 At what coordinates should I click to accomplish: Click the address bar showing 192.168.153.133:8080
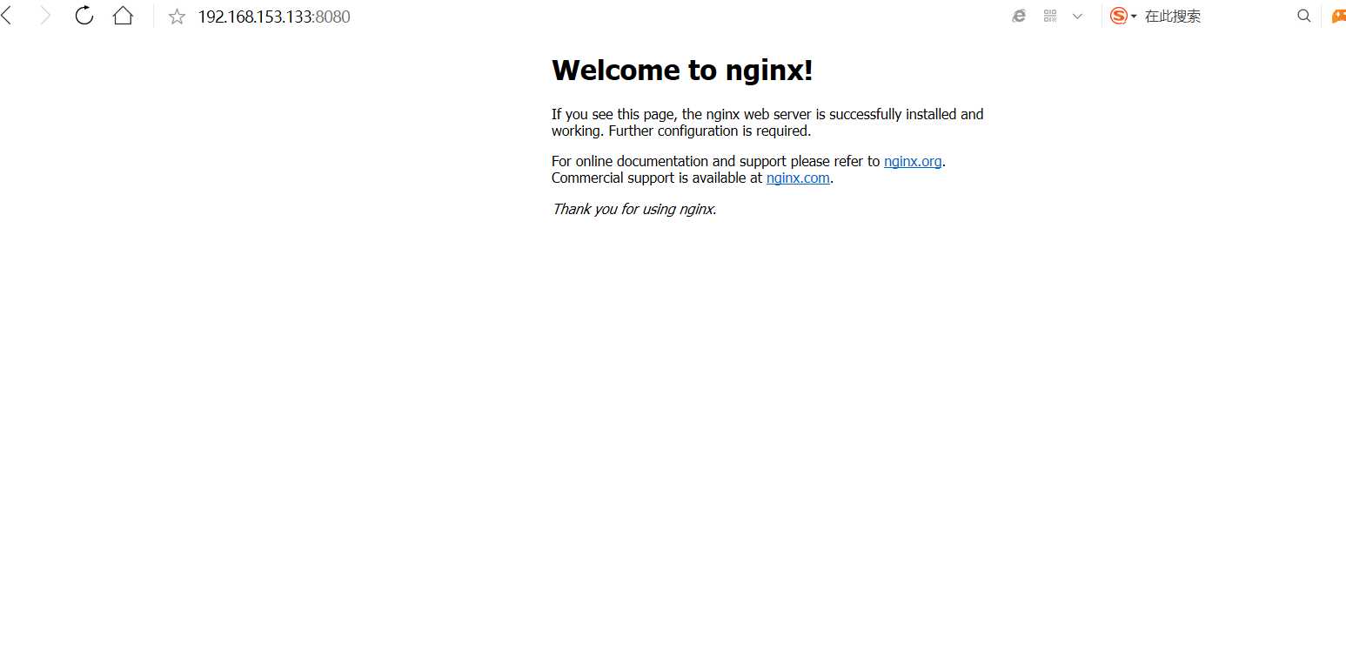[x=274, y=17]
